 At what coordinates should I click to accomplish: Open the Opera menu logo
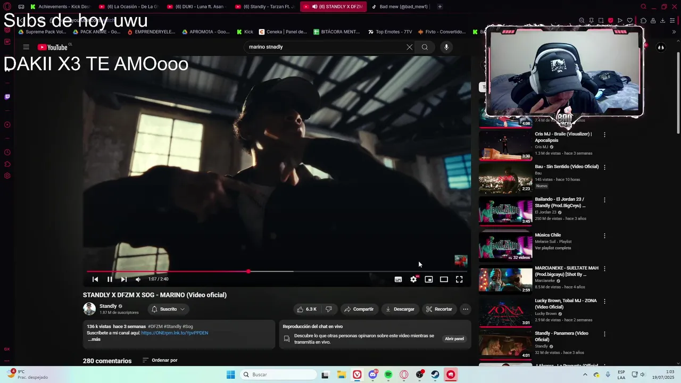pos(7,6)
